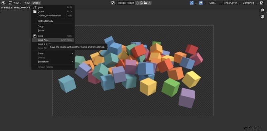Choose Open... in the Image menu
This screenshot has width=267, height=131.
tap(53, 11)
